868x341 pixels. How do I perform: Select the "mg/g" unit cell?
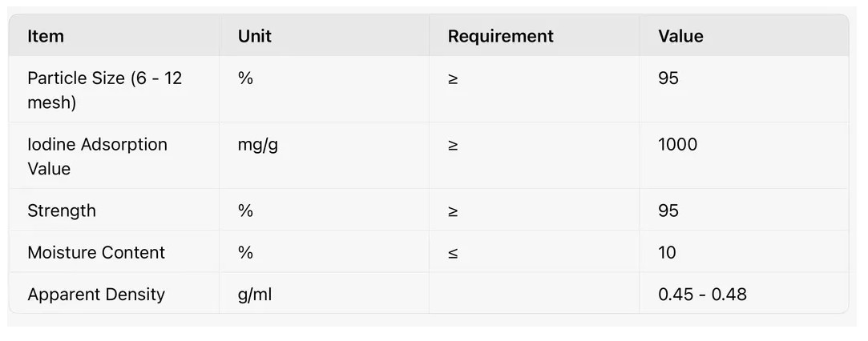[257, 145]
